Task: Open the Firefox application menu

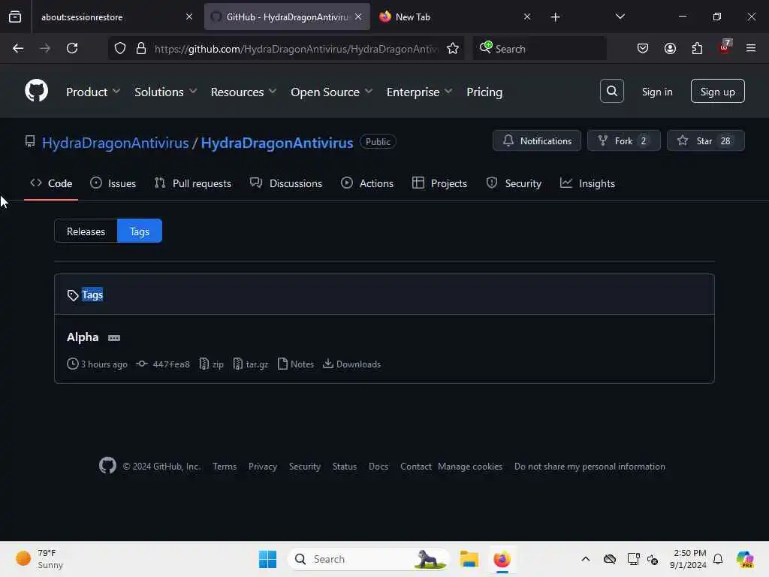Action: [x=751, y=48]
